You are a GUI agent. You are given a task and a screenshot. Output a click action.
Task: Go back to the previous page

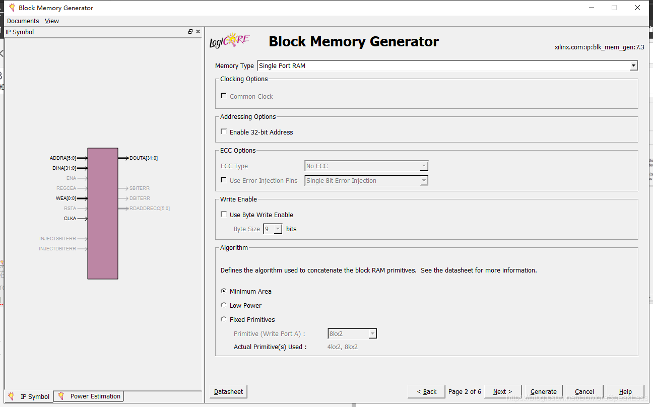427,391
